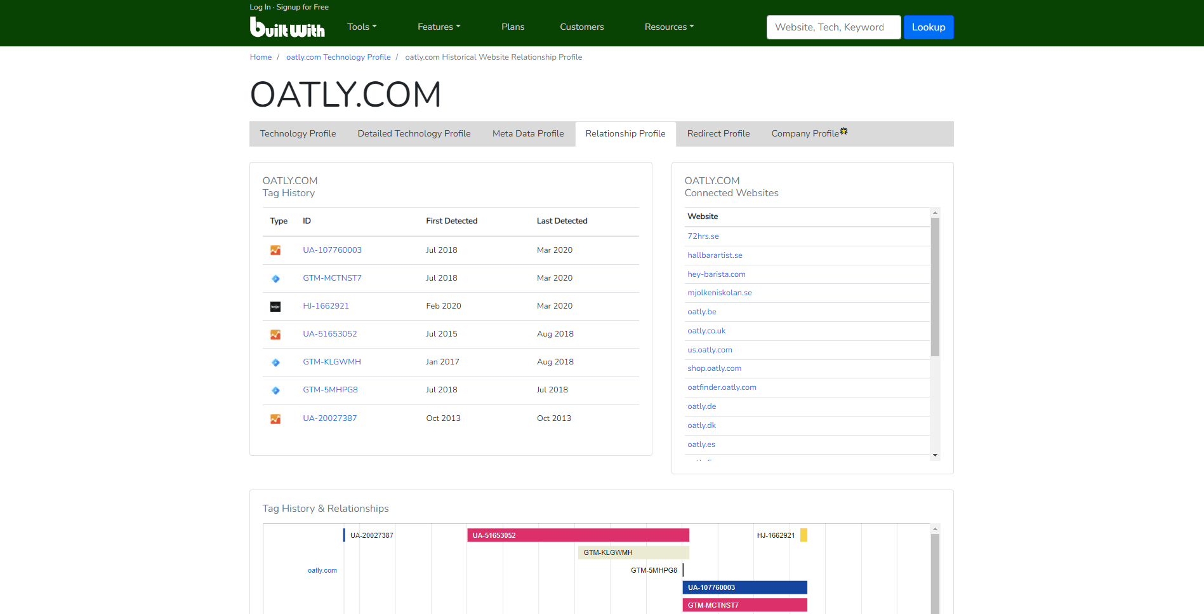Click the timeline chart scroll up arrow
The width and height of the screenshot is (1204, 614).
point(935,528)
